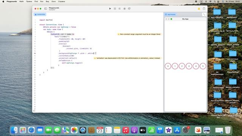Open the Справка menu
The width and height of the screenshot is (242, 136).
[62, 2]
